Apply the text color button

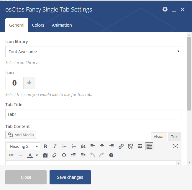click(x=30, y=155)
